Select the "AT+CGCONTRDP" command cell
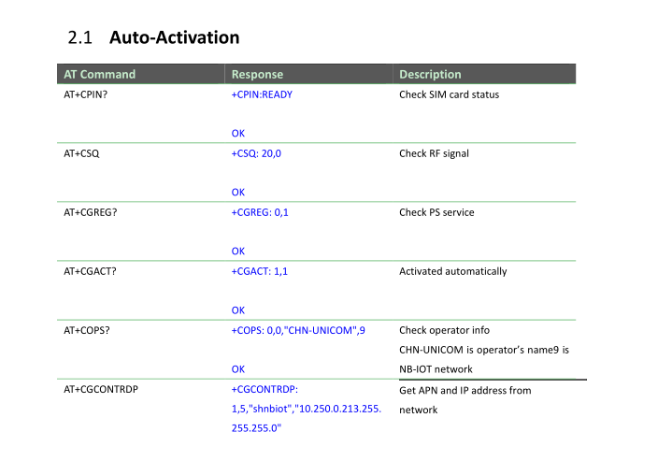This screenshot has height=461, width=672. pyautogui.click(x=101, y=389)
